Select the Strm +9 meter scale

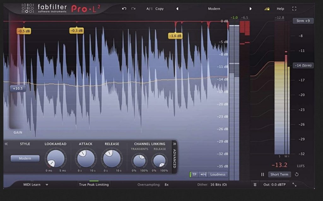pyautogui.click(x=303, y=21)
